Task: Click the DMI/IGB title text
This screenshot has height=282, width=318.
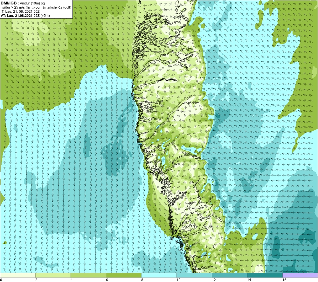Action: tap(9, 3)
